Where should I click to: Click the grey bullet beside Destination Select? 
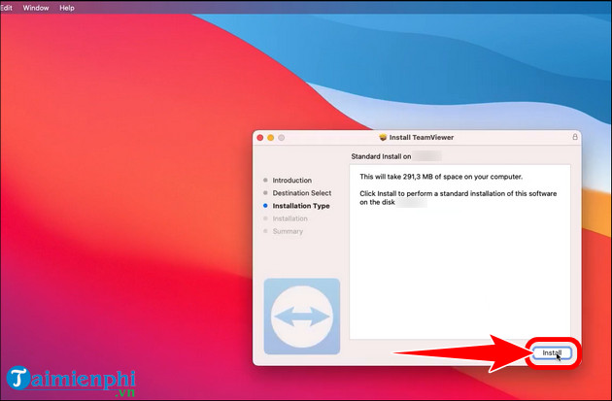click(x=265, y=192)
